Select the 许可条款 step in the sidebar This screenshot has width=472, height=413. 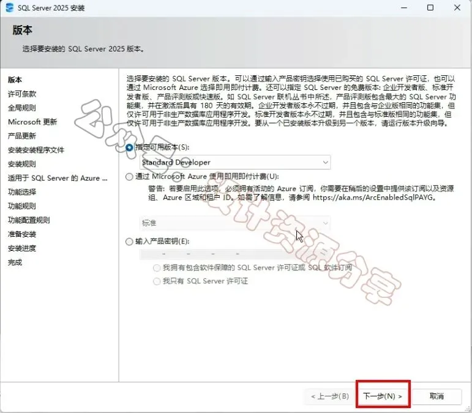pyautogui.click(x=22, y=94)
